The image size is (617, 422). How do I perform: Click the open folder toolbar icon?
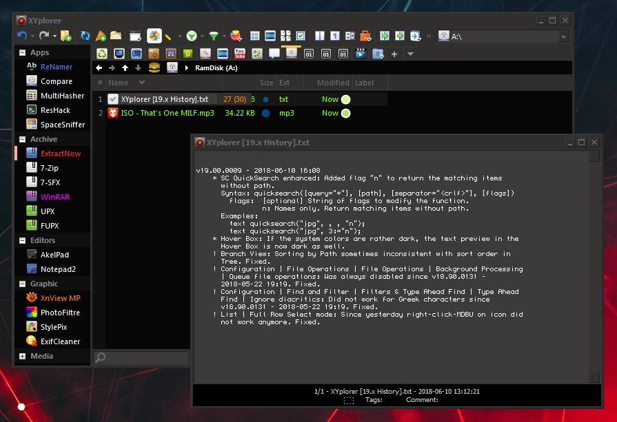116,36
